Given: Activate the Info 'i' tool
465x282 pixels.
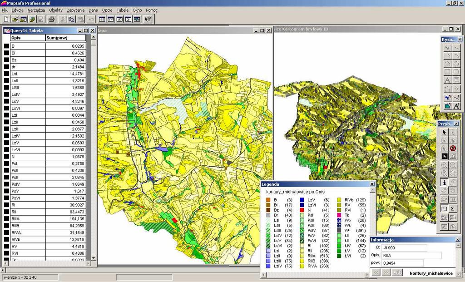Looking at the screenshot, I should coord(444,183).
